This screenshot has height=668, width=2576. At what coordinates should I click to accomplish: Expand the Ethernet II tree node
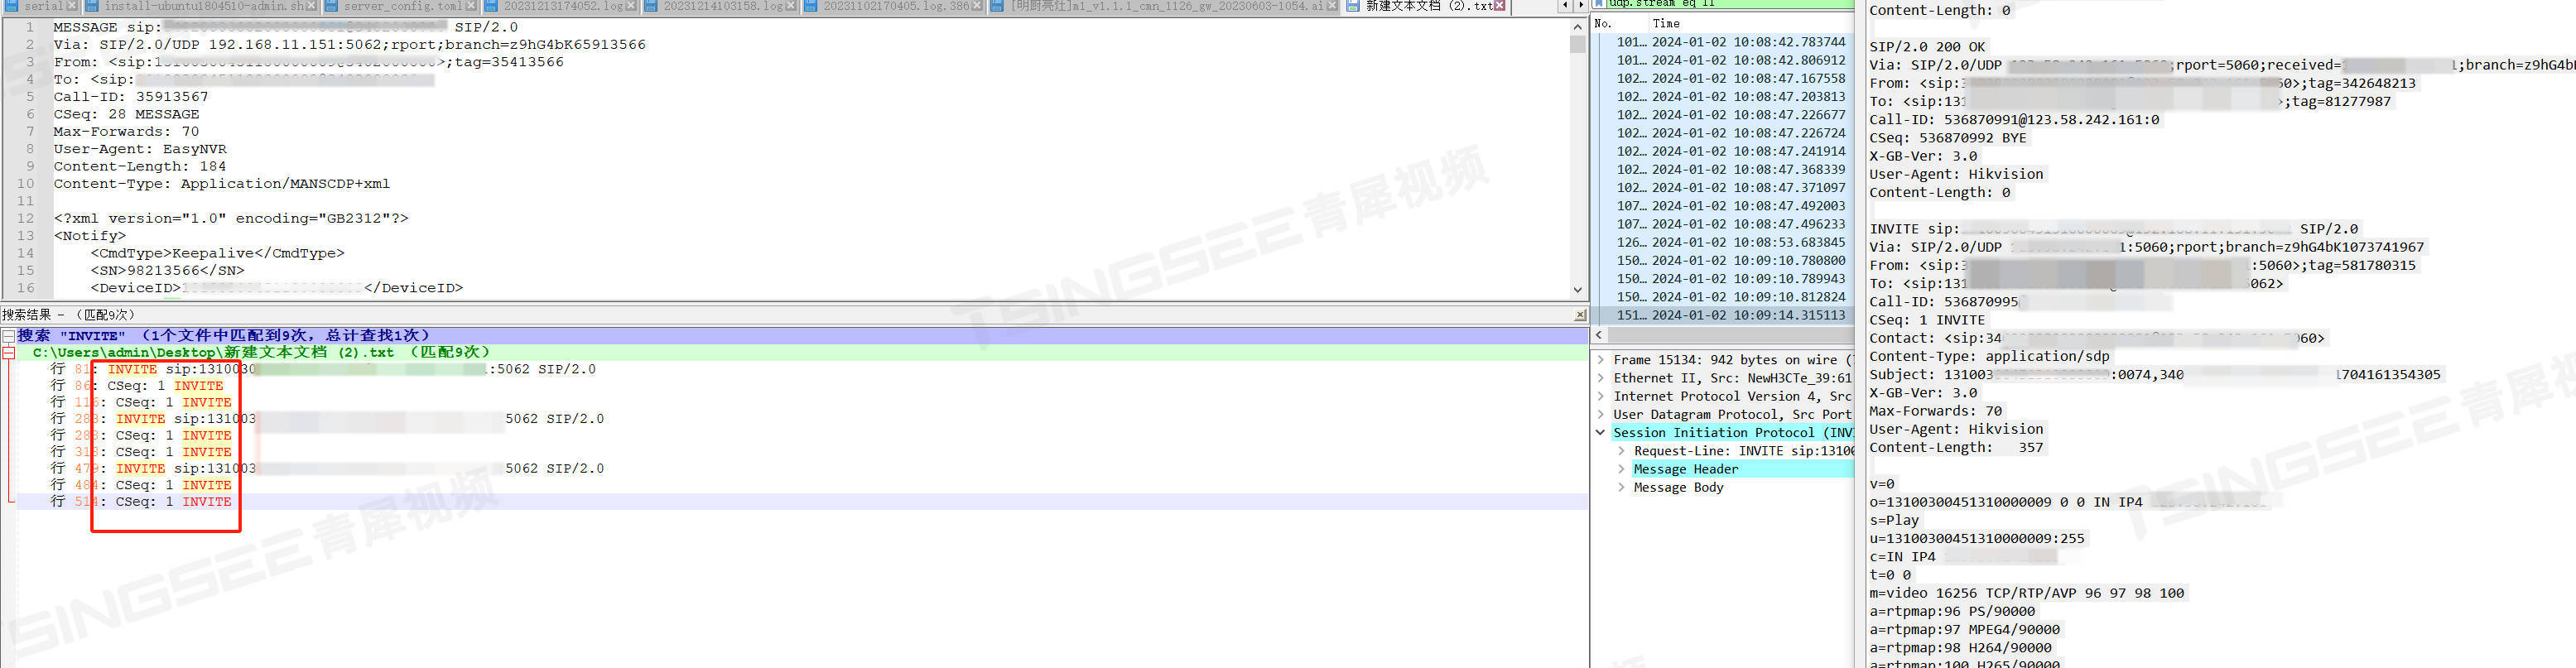(x=1601, y=378)
